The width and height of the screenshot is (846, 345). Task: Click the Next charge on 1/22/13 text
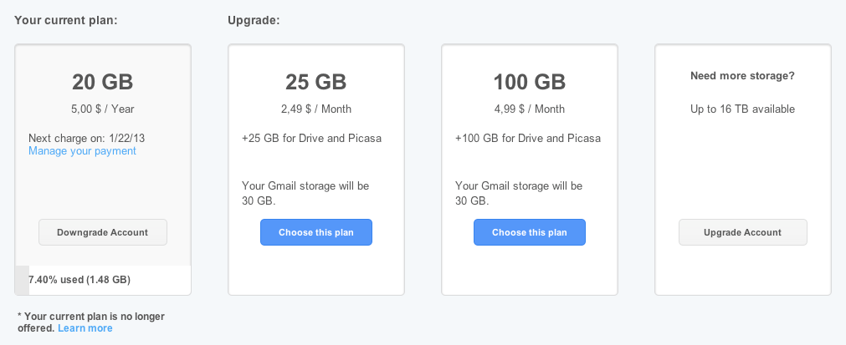(86, 139)
